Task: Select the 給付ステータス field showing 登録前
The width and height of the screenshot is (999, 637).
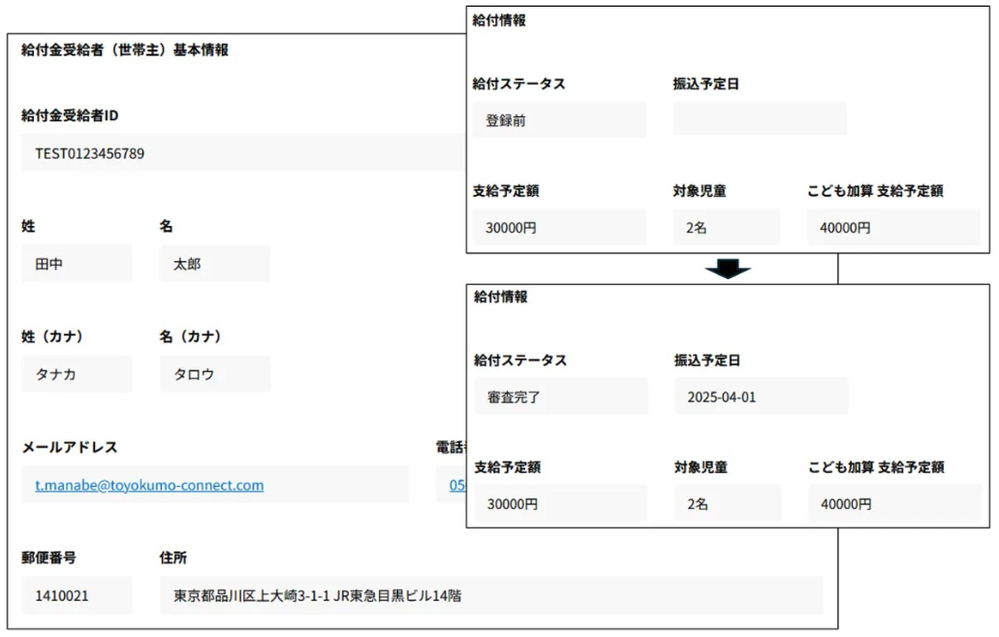Action: tap(559, 120)
